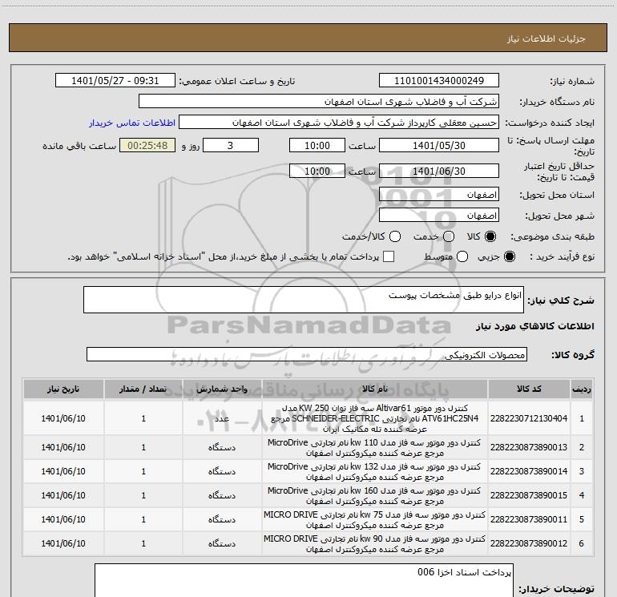This screenshot has width=617, height=597.
Task: Click the delivery province field اصفهان
Action: 439,195
